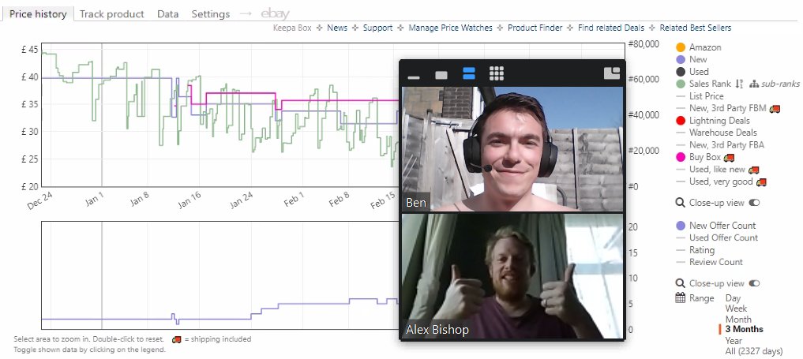Image resolution: width=803 pixels, height=359 pixels.
Task: Show Review Count line
Action: 715,262
